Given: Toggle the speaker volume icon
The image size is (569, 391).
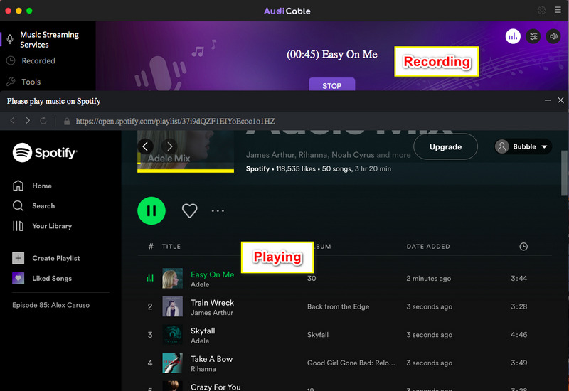Looking at the screenshot, I should (x=553, y=36).
